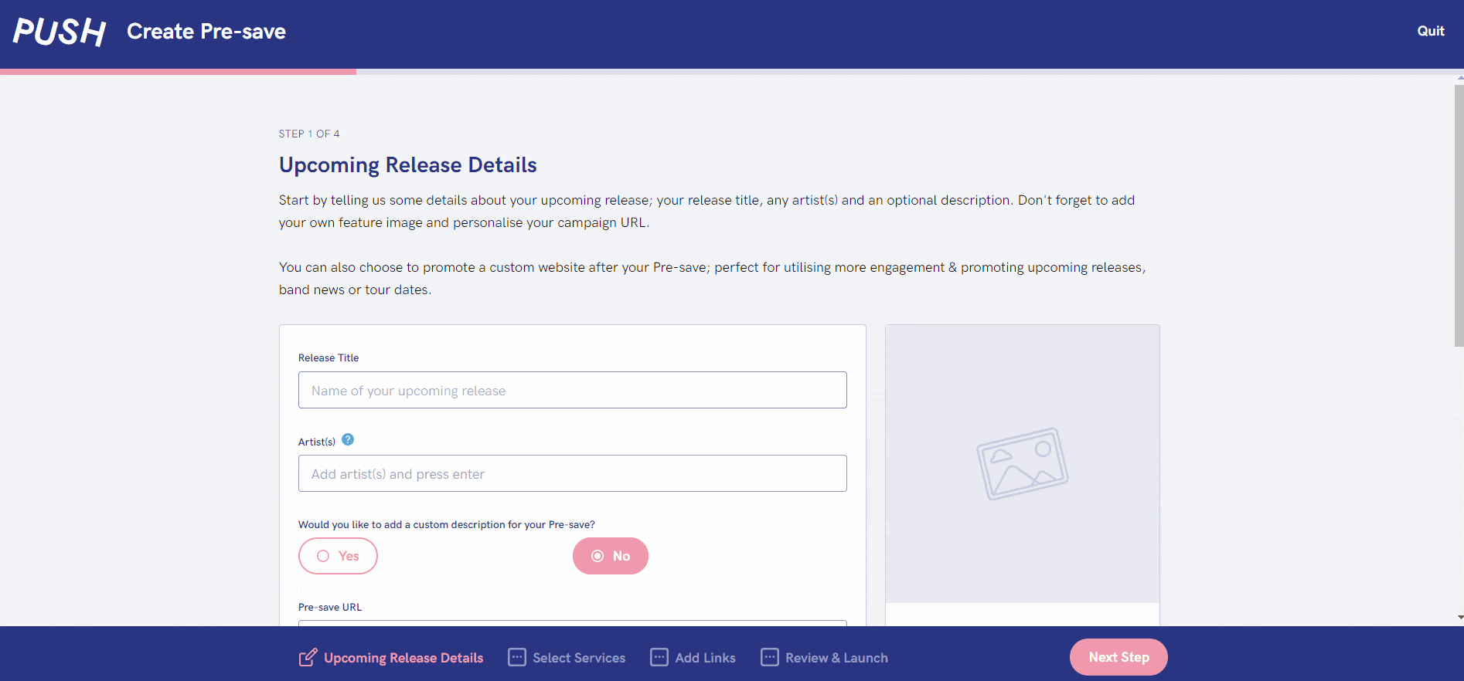This screenshot has width=1464, height=681.
Task: Click the Next Step button
Action: tap(1118, 657)
